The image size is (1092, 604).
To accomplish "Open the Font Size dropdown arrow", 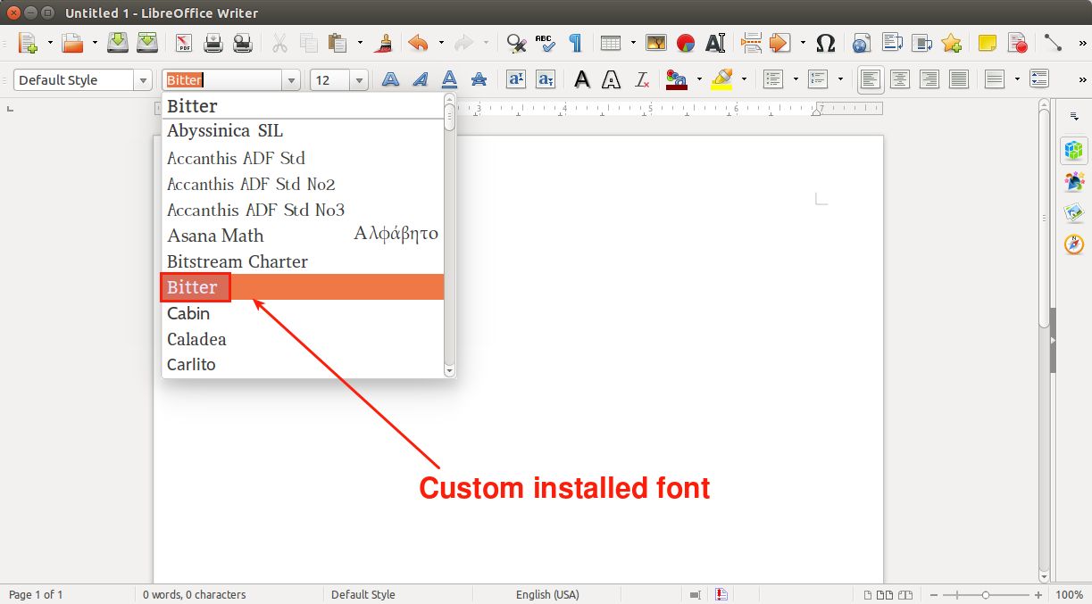I will [359, 80].
